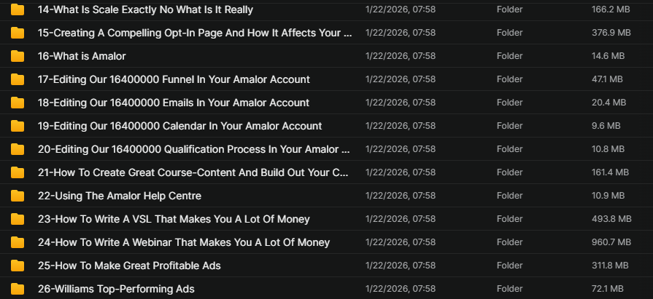Click the 493.8 MB size value
The width and height of the screenshot is (653, 299).
611,219
